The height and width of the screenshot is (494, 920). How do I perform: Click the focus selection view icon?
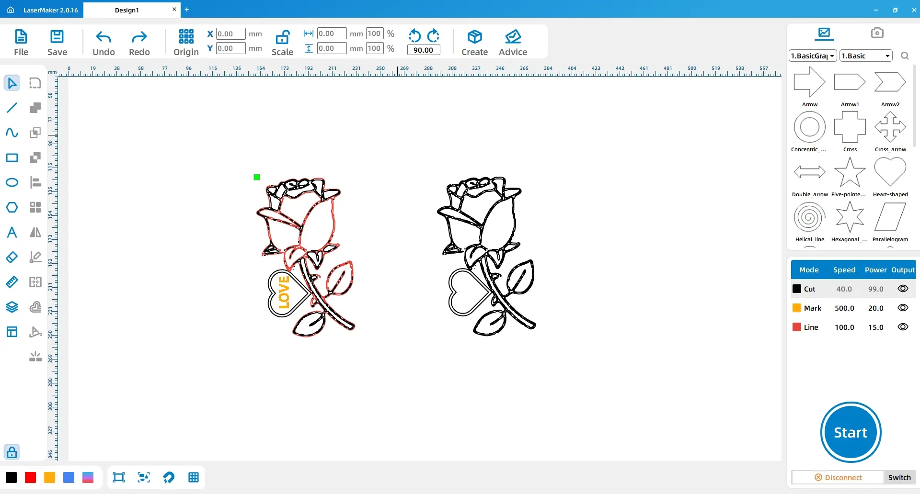pyautogui.click(x=144, y=477)
